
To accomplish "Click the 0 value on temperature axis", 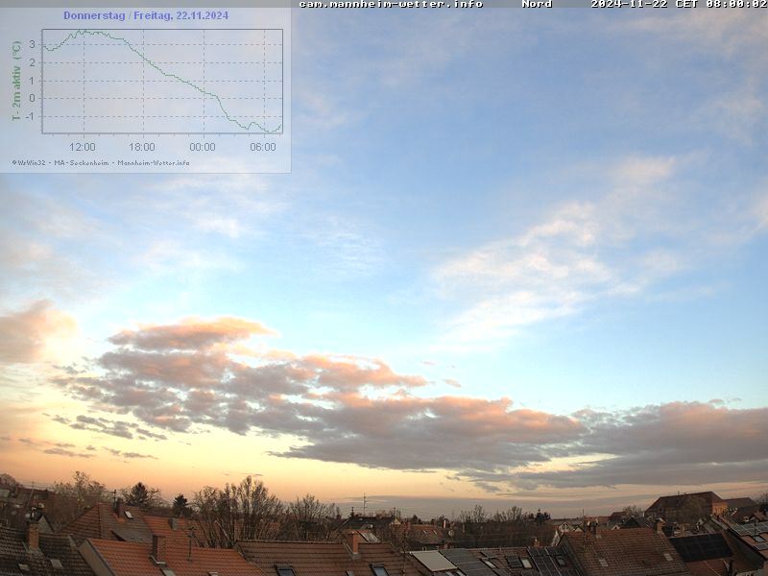I will 32,98.
